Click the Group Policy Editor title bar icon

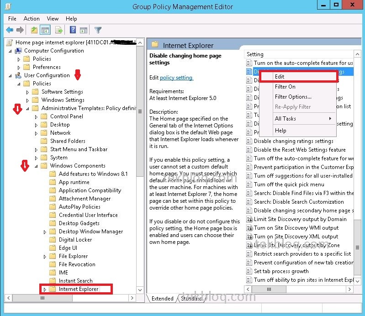(8, 6)
